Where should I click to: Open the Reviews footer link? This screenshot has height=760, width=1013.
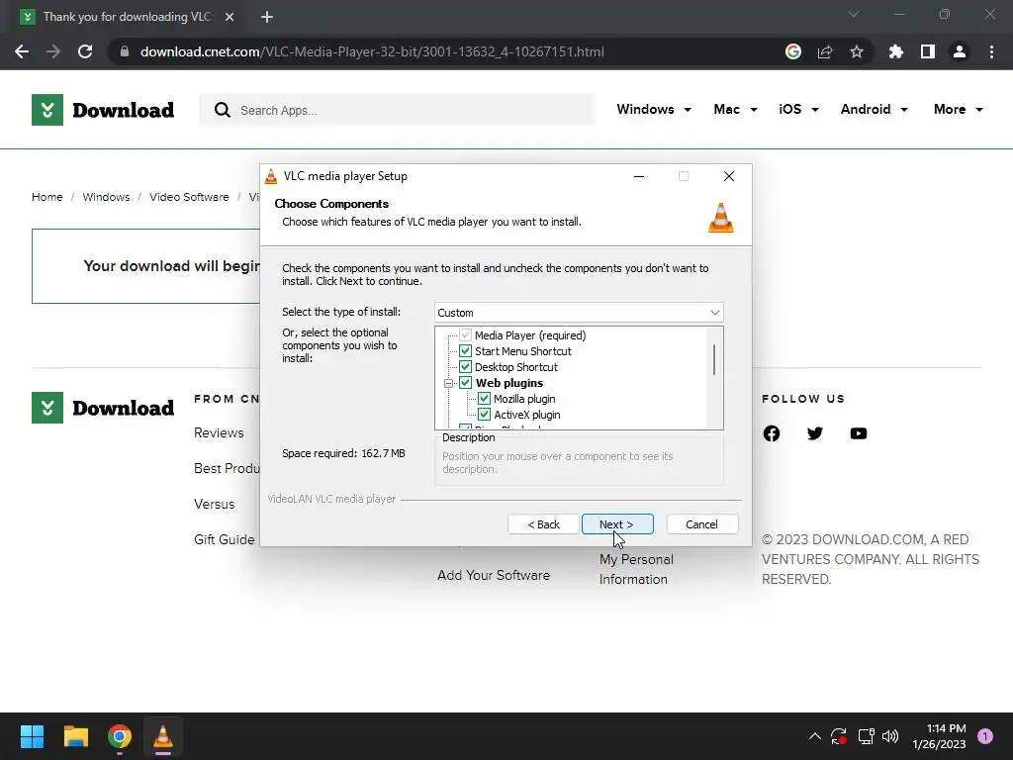click(x=219, y=433)
